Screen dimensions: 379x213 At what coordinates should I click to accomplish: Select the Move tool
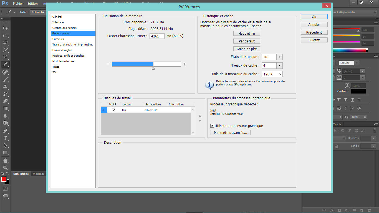point(5,28)
